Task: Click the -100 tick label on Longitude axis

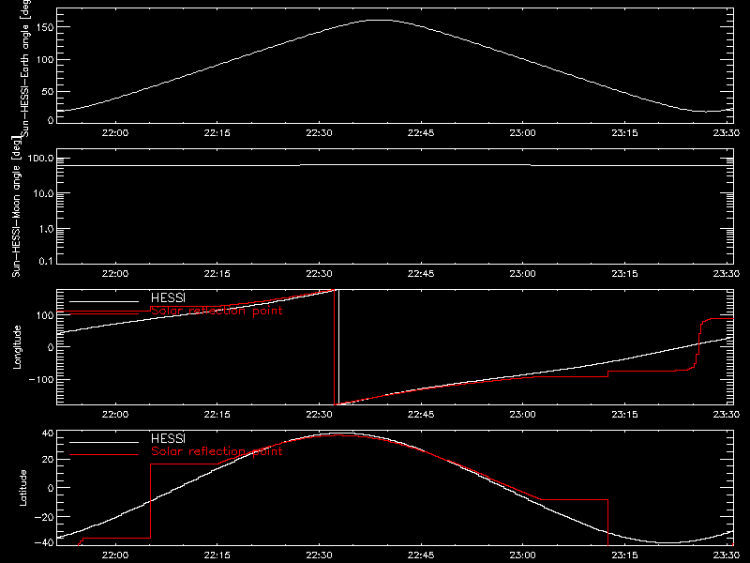Action: pyautogui.click(x=40, y=379)
